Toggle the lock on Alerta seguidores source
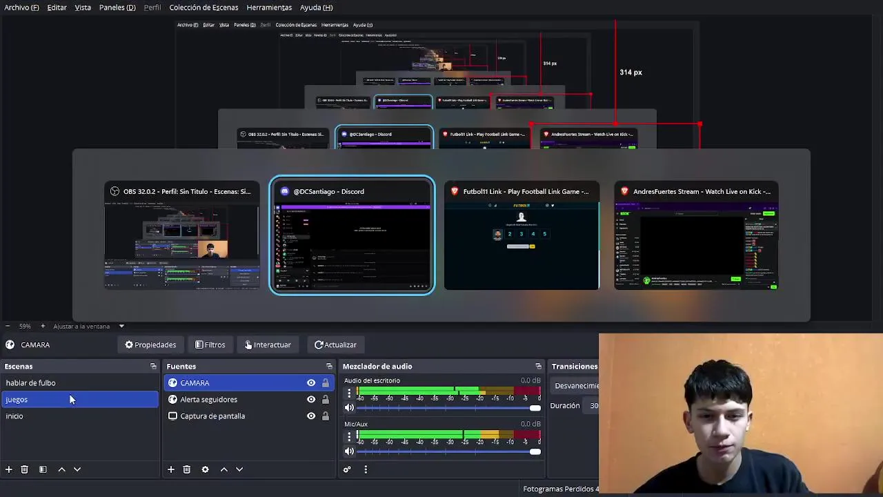883x497 pixels. tap(326, 400)
